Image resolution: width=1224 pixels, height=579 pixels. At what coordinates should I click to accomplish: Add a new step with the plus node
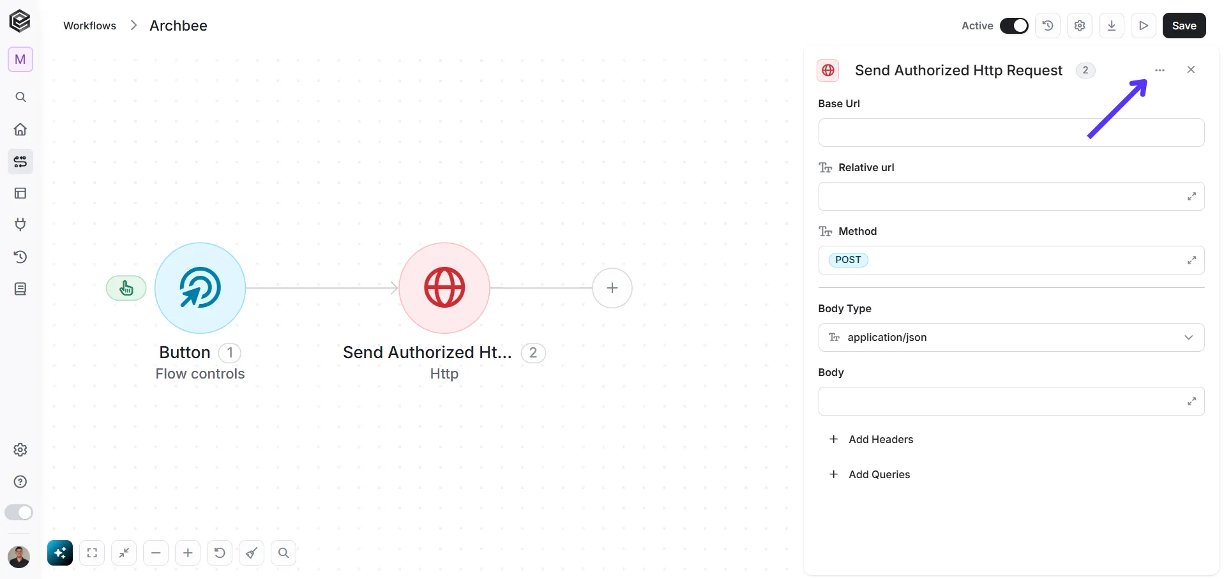click(x=612, y=288)
